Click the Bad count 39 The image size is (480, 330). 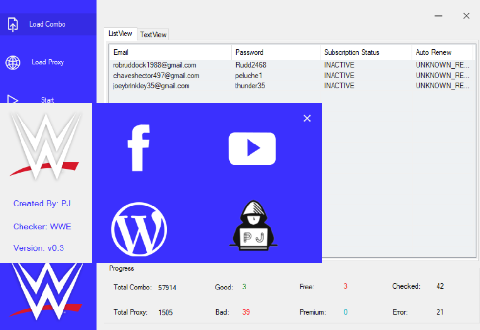[x=246, y=312]
